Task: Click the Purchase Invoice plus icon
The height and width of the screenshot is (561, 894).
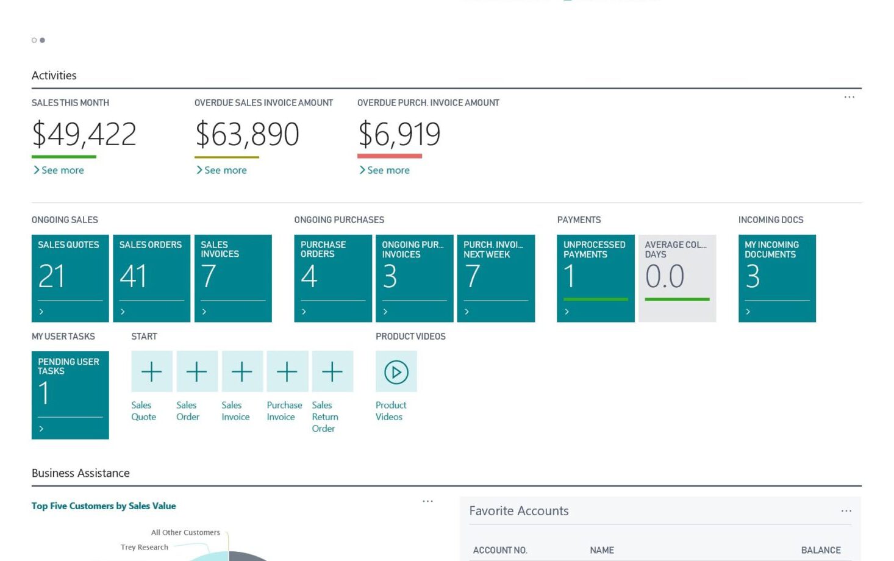Action: 287,371
